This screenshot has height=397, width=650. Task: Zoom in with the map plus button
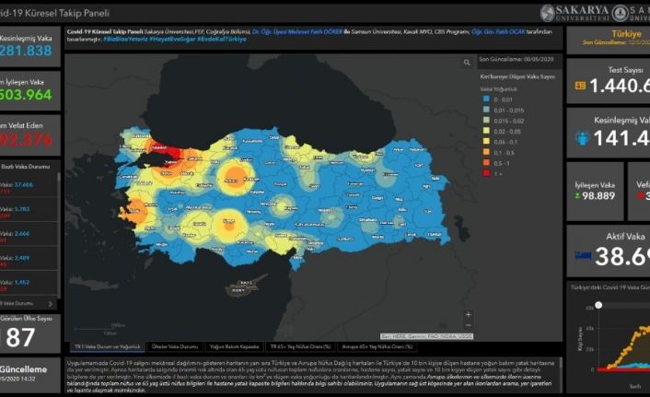click(468, 315)
